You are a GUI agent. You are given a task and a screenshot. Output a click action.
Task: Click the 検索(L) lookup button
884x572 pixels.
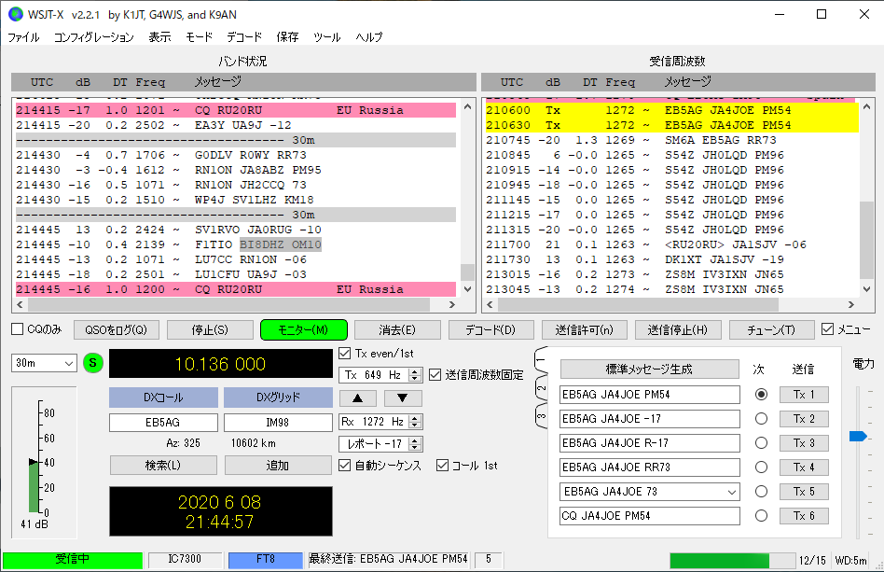[163, 466]
